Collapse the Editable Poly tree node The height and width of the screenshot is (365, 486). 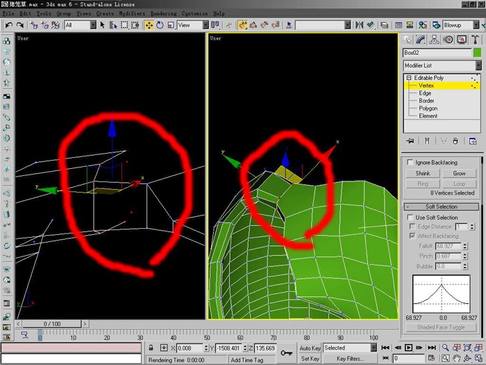pos(409,78)
